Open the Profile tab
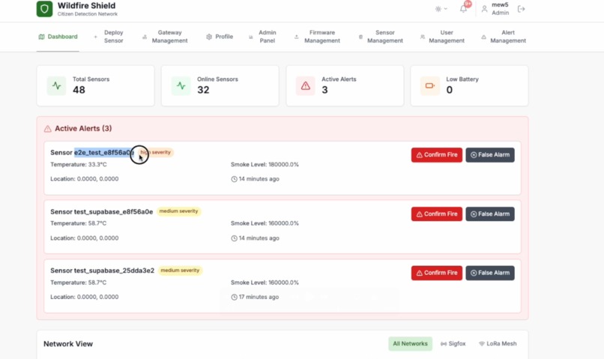 point(220,37)
